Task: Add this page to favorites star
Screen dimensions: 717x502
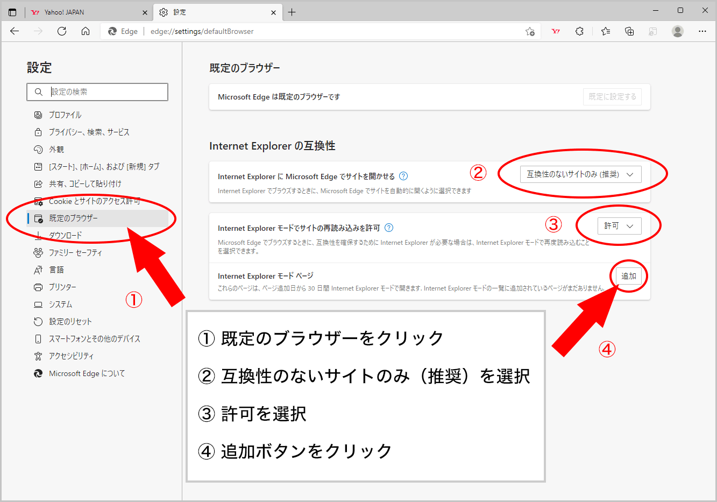Action: pos(530,31)
